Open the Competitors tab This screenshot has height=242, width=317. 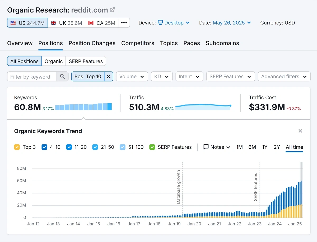pyautogui.click(x=138, y=43)
